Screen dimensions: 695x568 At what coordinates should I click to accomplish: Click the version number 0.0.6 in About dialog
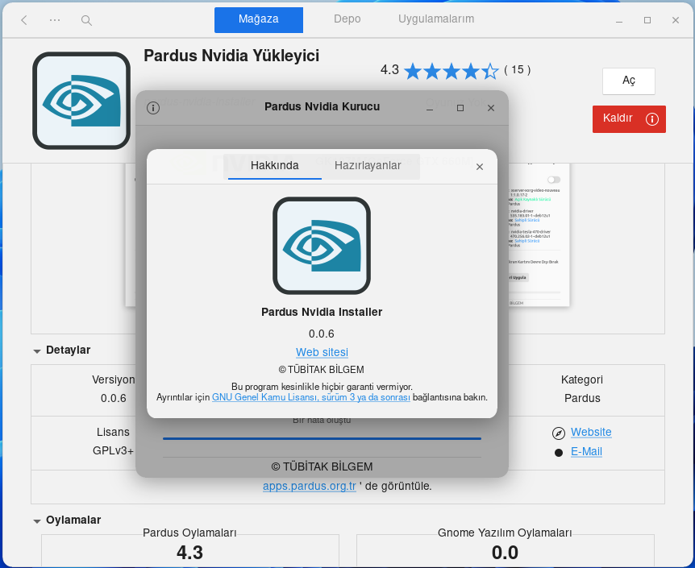tap(322, 334)
